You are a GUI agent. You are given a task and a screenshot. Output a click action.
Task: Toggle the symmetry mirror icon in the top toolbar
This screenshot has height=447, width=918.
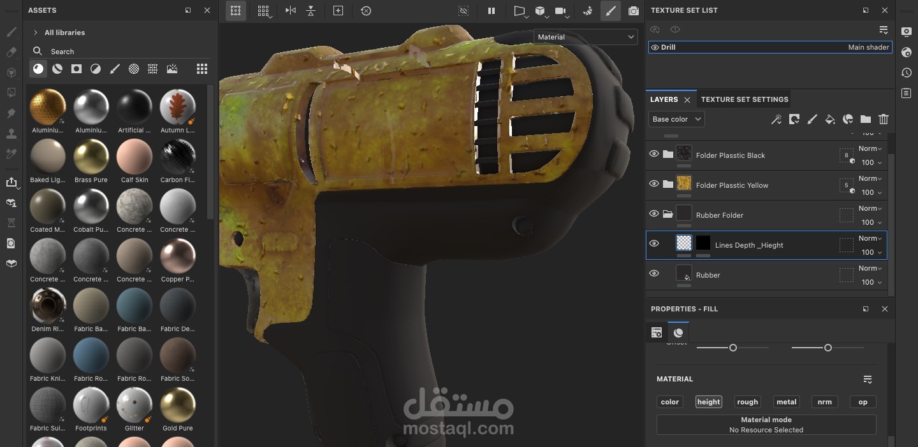coord(291,11)
